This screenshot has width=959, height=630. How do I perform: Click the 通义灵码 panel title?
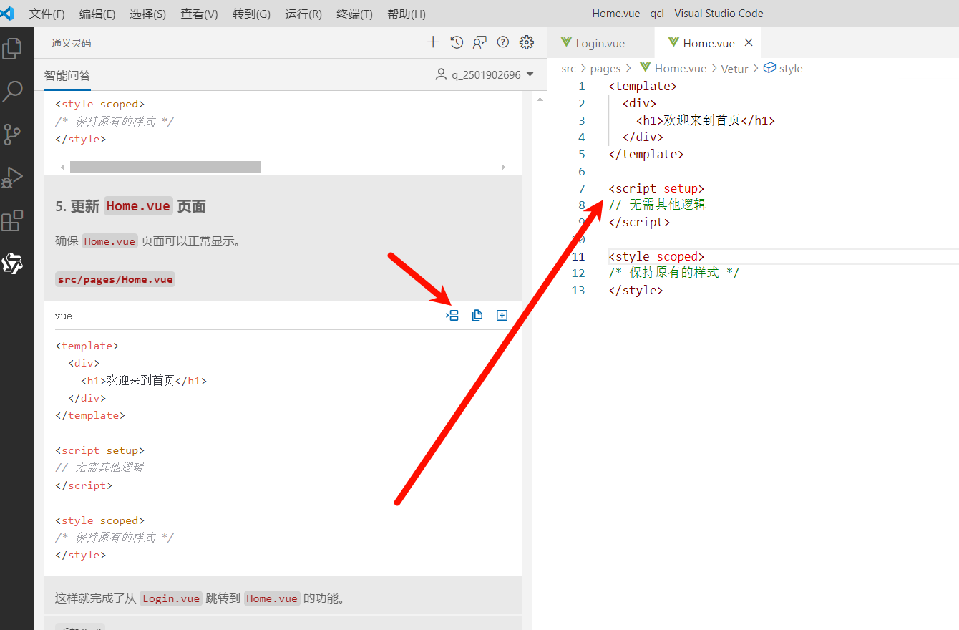tap(71, 43)
